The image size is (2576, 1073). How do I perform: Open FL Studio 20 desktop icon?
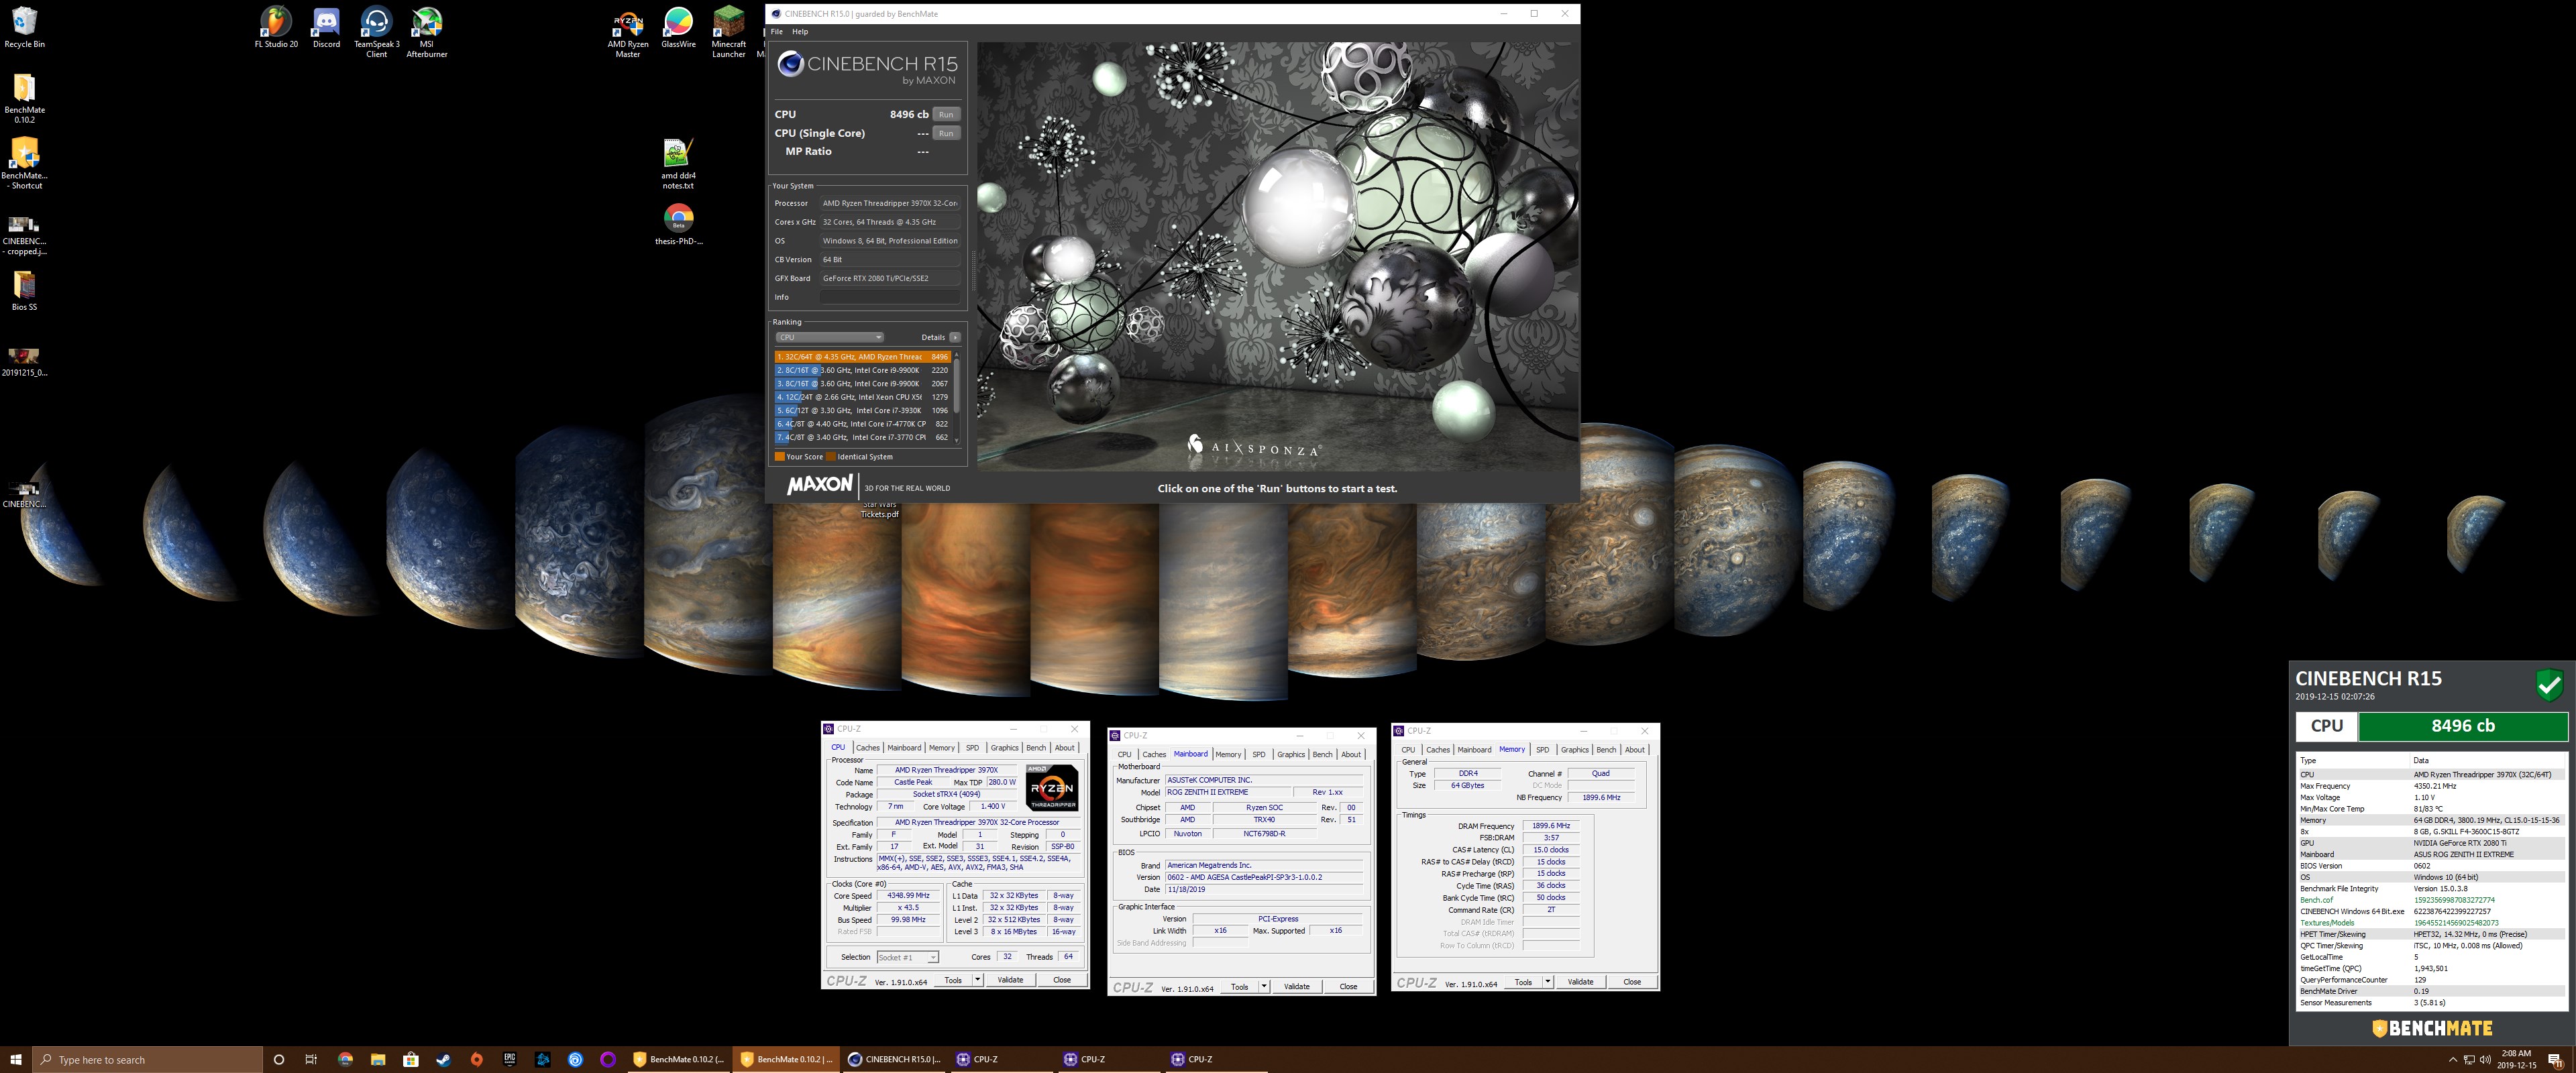point(276,27)
